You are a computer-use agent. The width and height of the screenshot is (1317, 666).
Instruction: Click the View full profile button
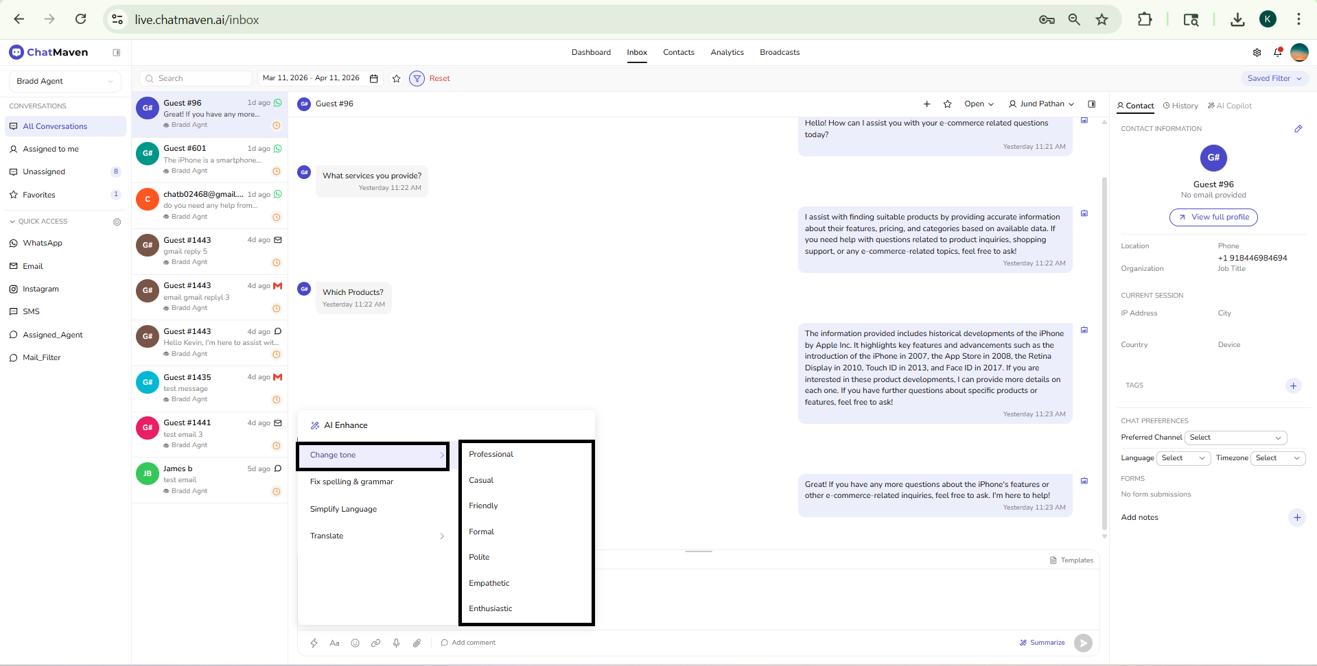click(x=1213, y=217)
